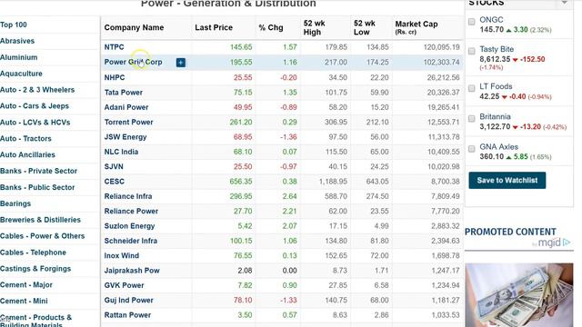Open Schneider Infra stock page
582x327 pixels.
tap(131, 241)
